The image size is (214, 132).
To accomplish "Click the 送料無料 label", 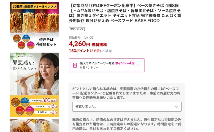I will [99, 45].
